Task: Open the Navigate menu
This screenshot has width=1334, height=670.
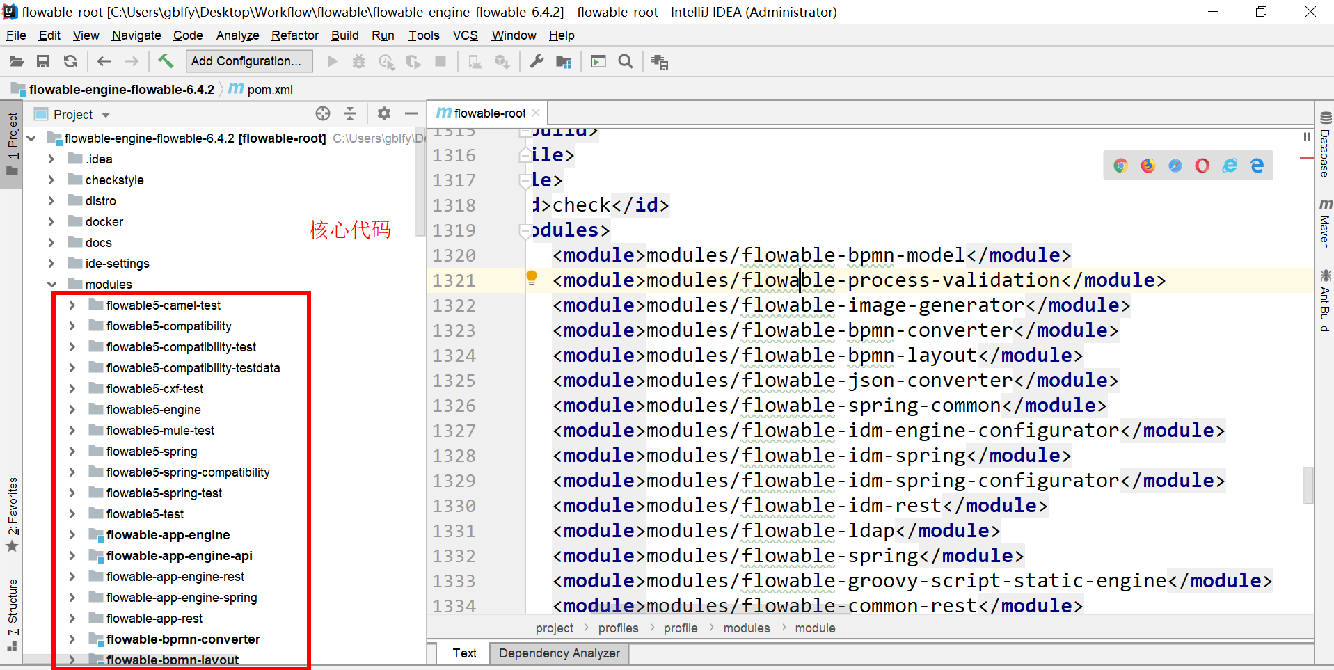Action: 136,35
